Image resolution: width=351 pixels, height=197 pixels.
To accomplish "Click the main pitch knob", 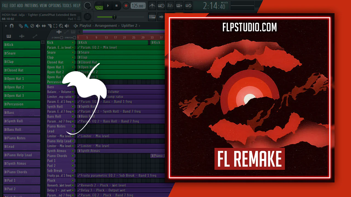I will (87, 17).
